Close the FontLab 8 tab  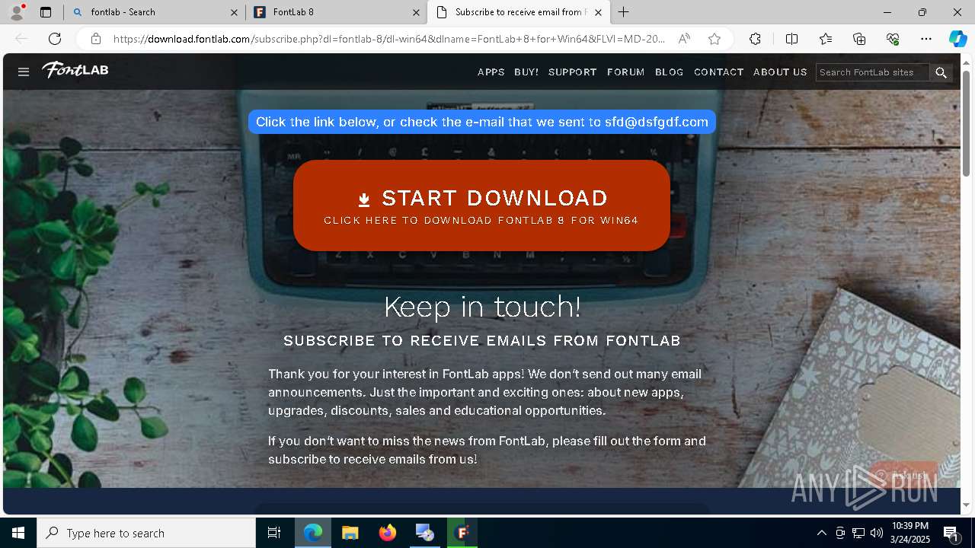pos(416,12)
